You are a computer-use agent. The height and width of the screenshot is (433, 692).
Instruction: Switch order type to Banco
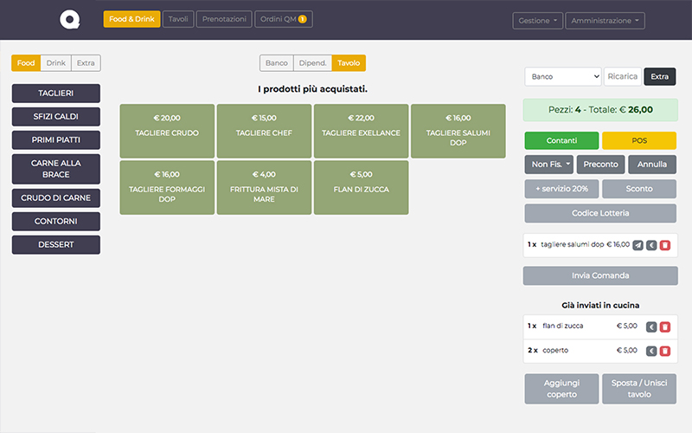[276, 63]
